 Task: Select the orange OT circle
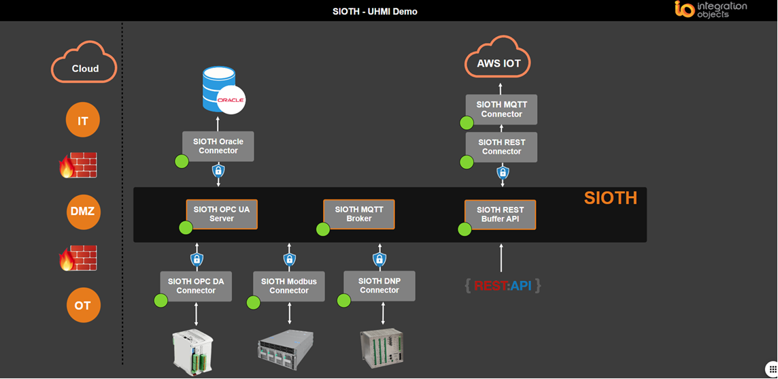pos(84,305)
